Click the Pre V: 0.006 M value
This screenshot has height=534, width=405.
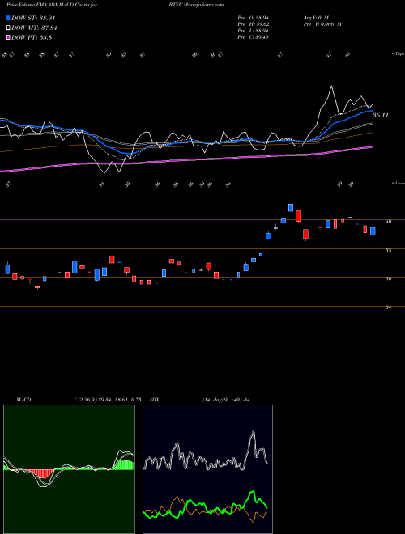pyautogui.click(x=322, y=23)
